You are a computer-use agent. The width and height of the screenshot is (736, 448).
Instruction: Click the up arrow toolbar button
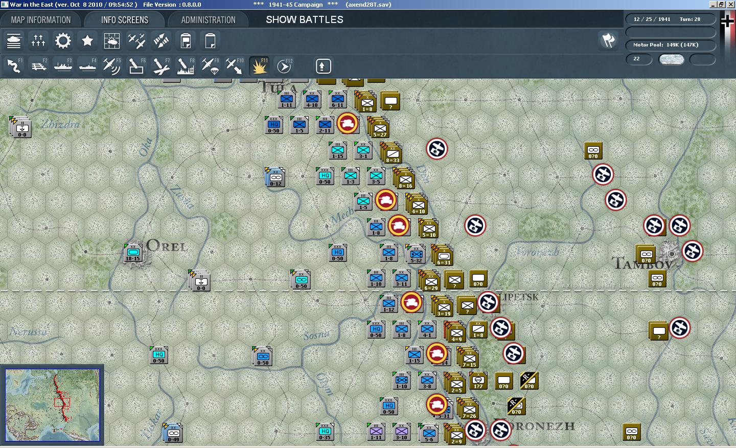(323, 66)
